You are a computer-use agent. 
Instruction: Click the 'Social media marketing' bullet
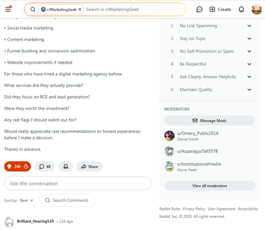30,28
